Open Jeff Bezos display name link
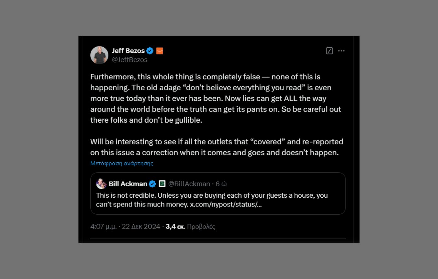The height and width of the screenshot is (279, 438). point(128,51)
